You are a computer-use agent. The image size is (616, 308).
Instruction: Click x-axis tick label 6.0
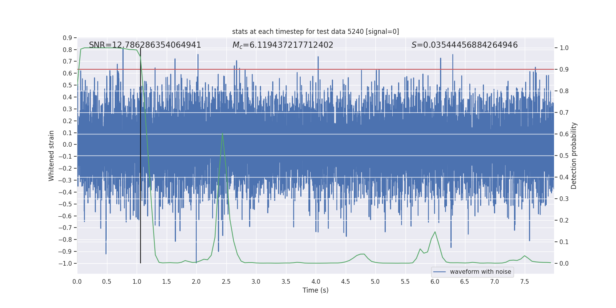[435, 282]
